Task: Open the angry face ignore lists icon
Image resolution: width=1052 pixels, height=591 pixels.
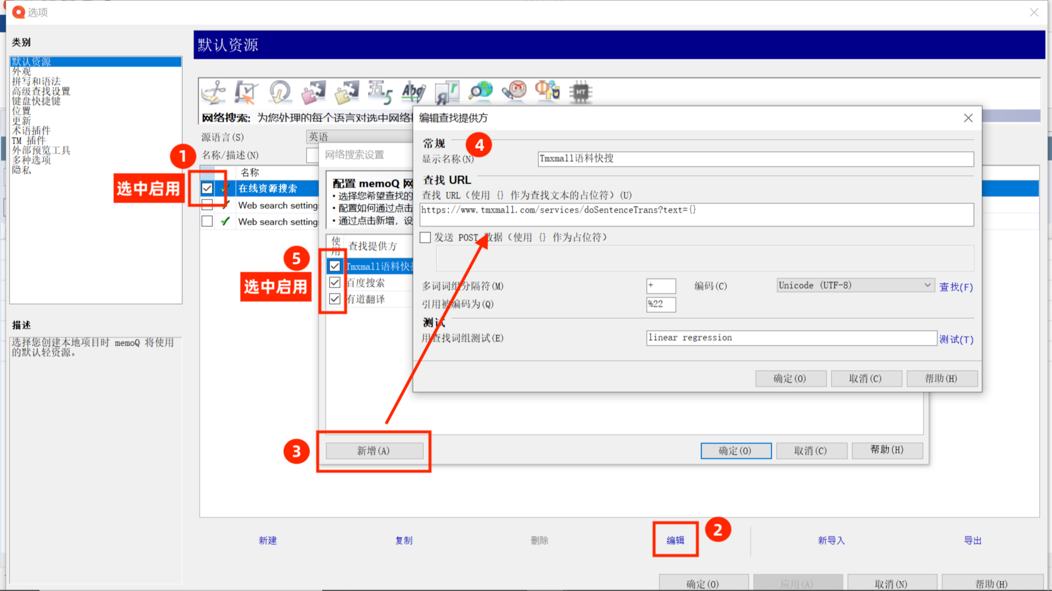Action: pyautogui.click(x=514, y=92)
